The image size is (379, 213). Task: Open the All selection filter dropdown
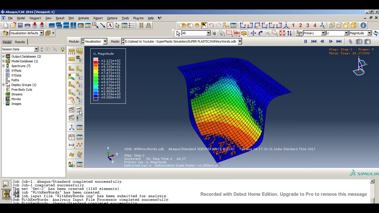click(208, 33)
